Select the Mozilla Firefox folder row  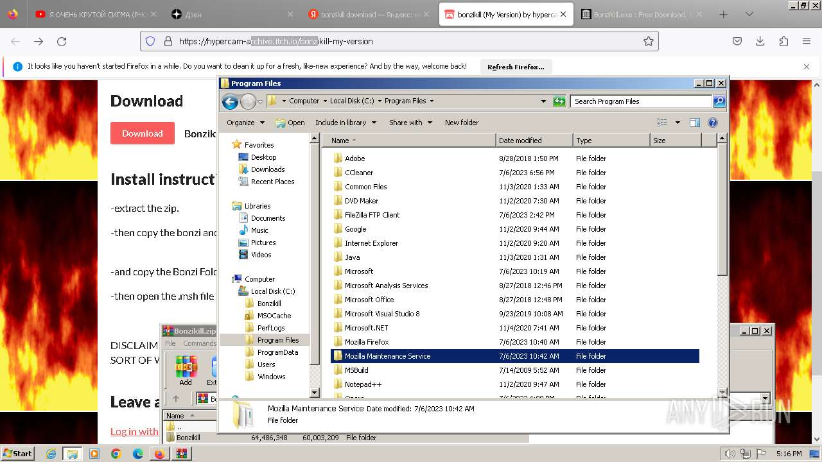pyautogui.click(x=515, y=342)
